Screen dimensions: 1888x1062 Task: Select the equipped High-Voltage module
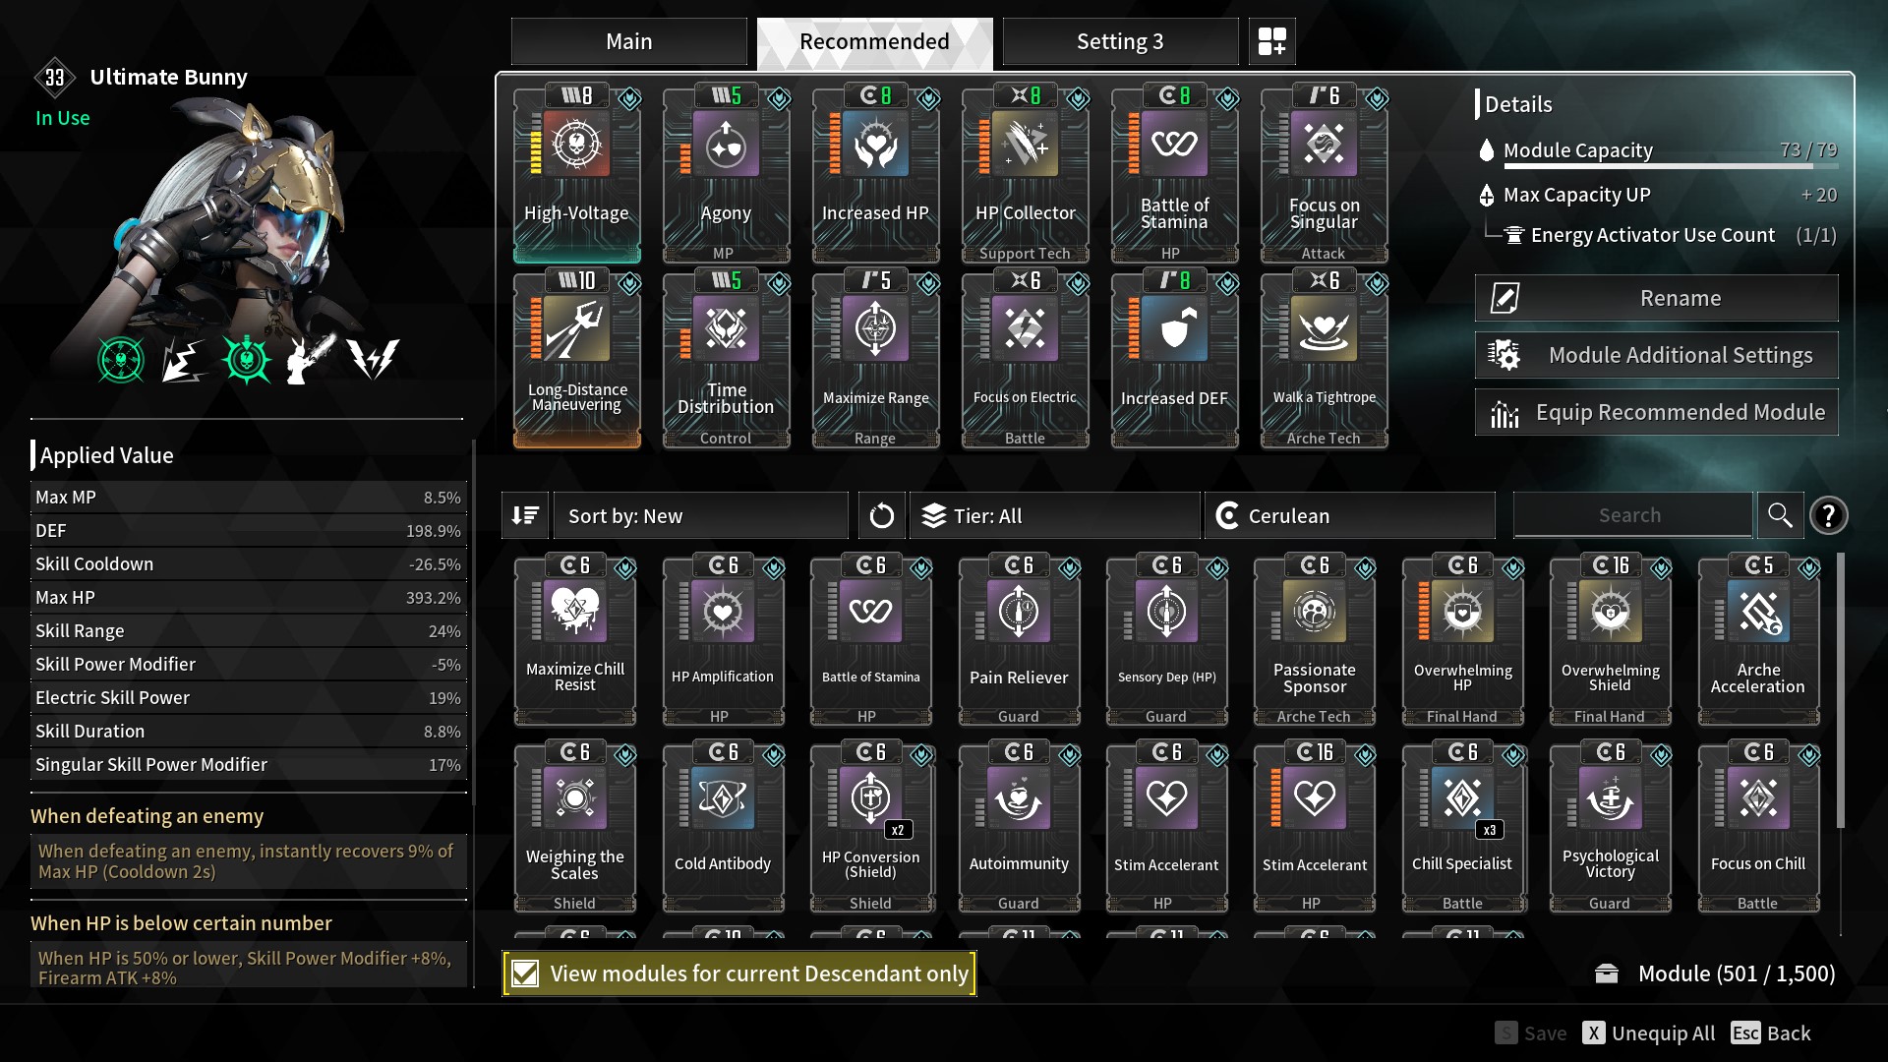point(577,175)
